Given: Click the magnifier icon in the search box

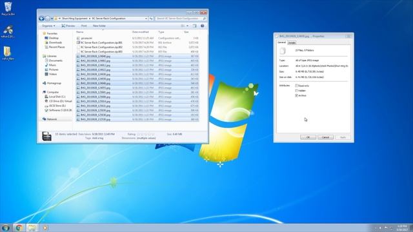Looking at the screenshot, I should 204,19.
